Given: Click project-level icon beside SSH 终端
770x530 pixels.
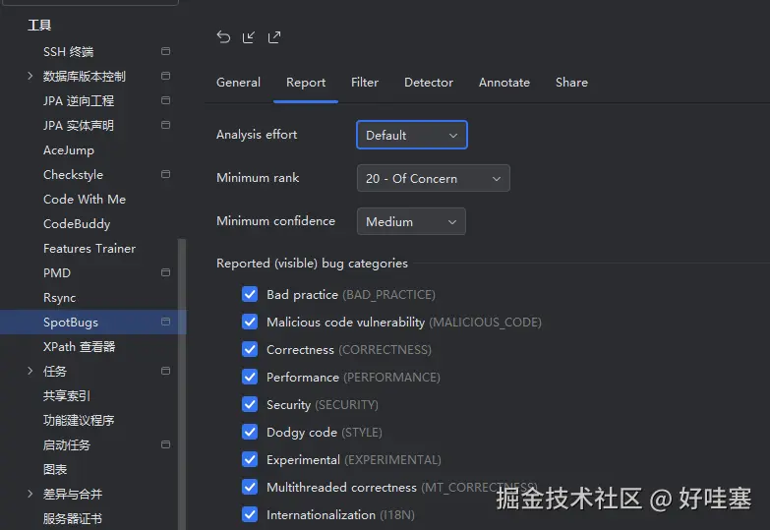Looking at the screenshot, I should point(165,51).
